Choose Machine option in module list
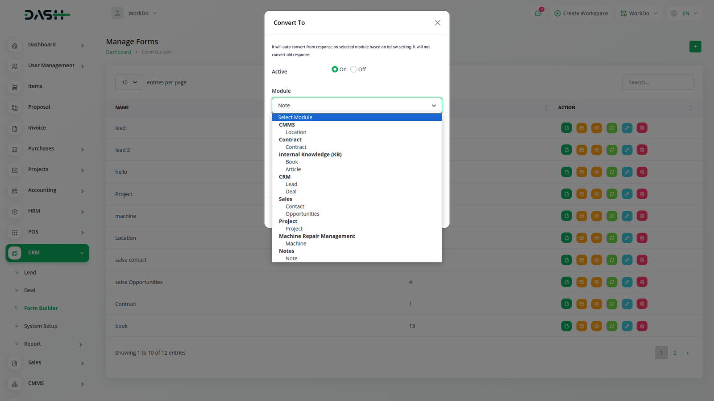714x401 pixels. [x=295, y=244]
